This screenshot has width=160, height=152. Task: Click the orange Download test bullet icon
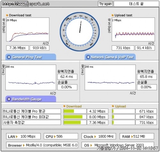(7, 15)
